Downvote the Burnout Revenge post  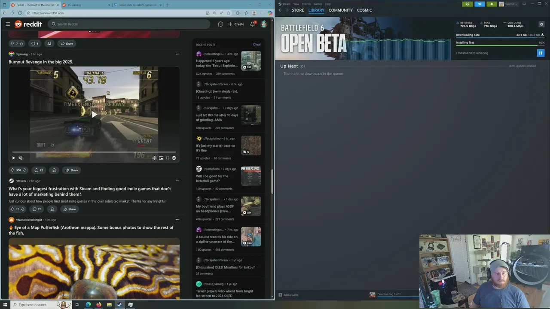click(24, 170)
